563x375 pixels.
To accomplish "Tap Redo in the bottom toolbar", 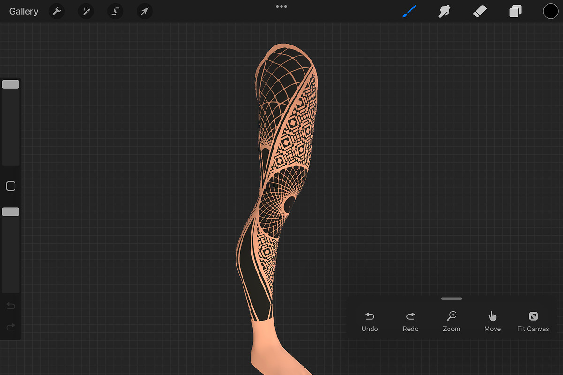I will [x=410, y=321].
